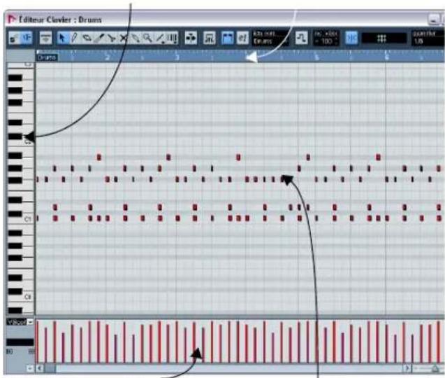This screenshot has height=378, width=445.
Task: Adjust insert velocity stepper arrows
Action: [336, 41]
